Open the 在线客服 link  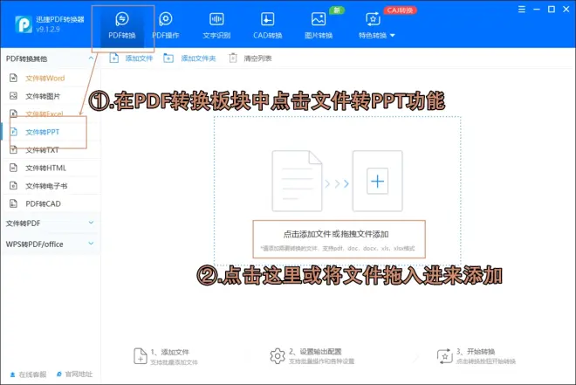[x=28, y=375]
